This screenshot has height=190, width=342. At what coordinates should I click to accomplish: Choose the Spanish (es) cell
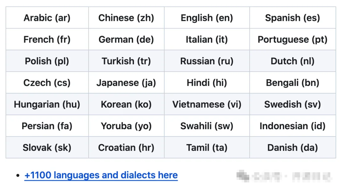pyautogui.click(x=293, y=18)
